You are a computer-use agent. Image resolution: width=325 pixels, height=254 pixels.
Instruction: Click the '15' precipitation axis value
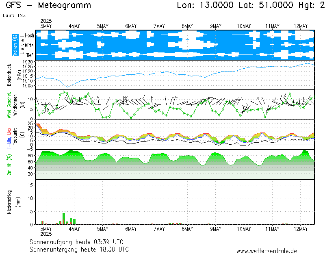[30, 185]
